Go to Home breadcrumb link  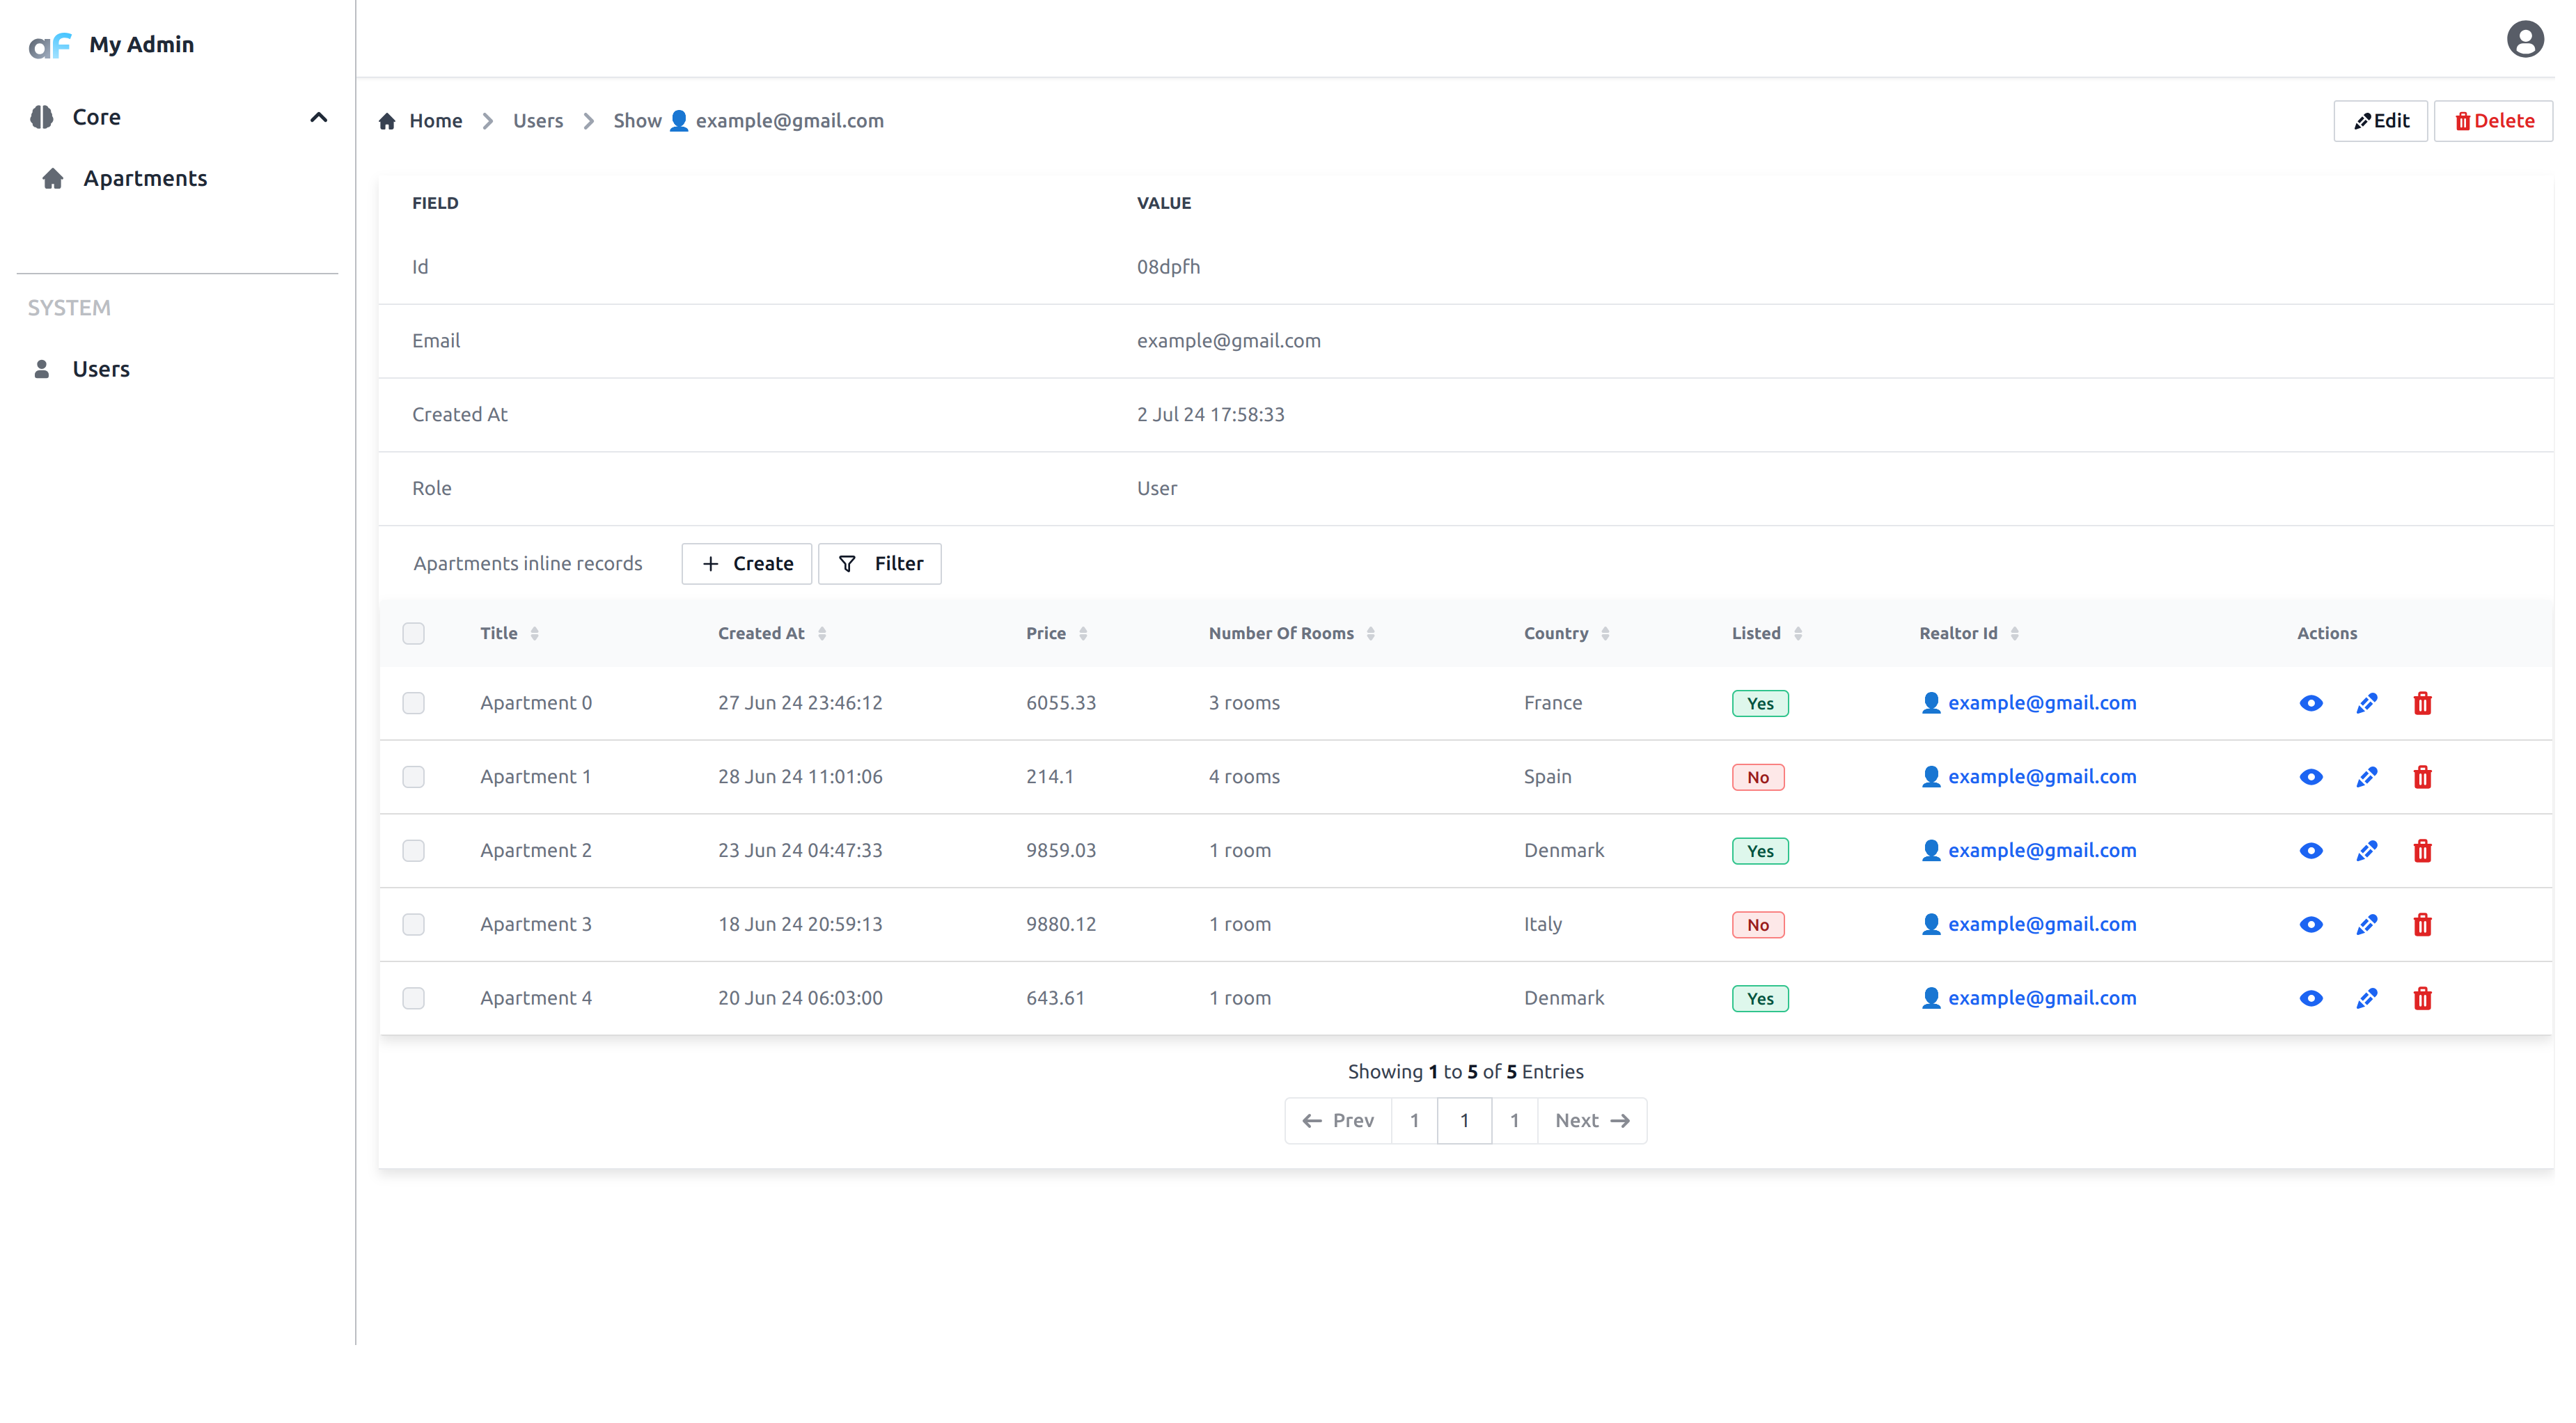pos(435,121)
